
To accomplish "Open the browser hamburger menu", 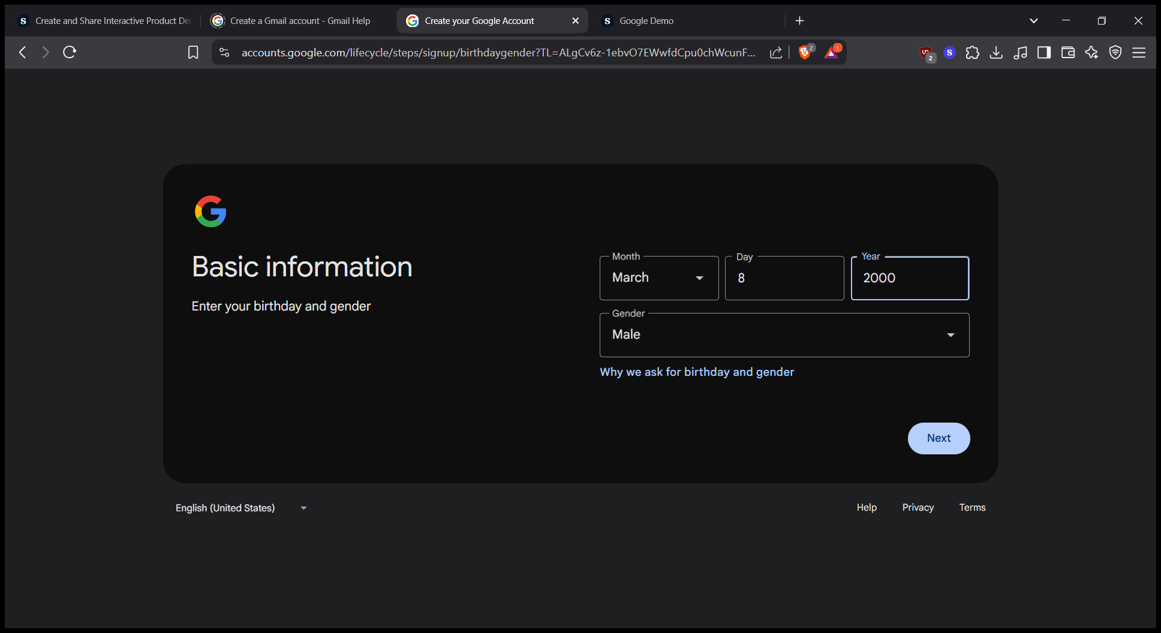I will coord(1139,53).
